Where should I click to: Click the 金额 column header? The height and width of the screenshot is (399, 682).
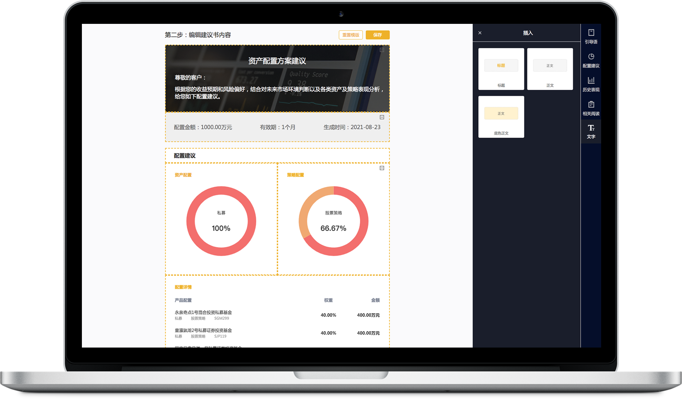[375, 300]
